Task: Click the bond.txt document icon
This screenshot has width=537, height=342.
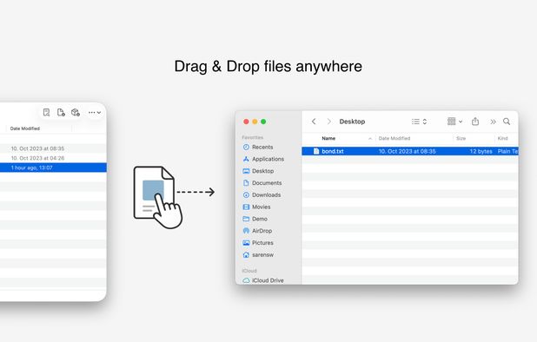Action: click(x=316, y=151)
